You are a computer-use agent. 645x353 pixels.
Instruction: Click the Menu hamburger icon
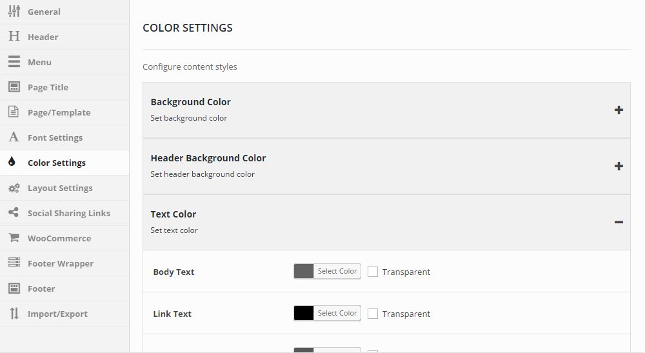(14, 61)
